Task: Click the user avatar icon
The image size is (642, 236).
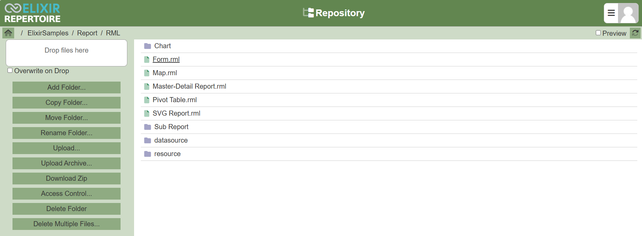Action: click(628, 13)
